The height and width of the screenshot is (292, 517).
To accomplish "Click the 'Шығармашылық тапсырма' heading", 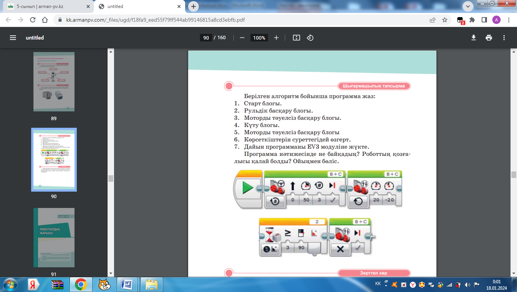I will pos(374,86).
